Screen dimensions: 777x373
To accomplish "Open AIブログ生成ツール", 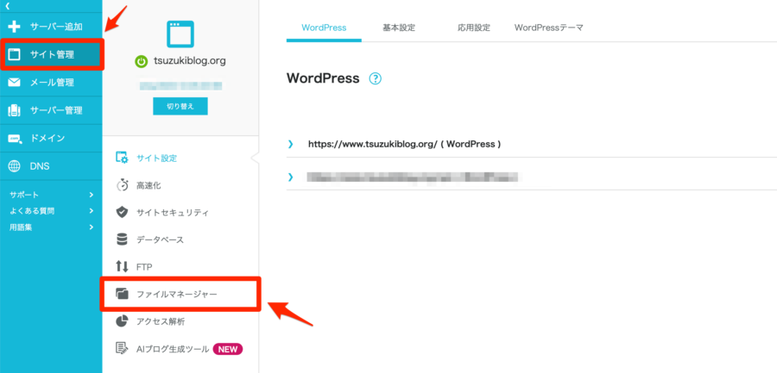I will (173, 349).
